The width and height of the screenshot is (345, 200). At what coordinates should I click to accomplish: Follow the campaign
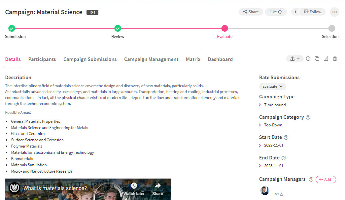[x=312, y=12]
